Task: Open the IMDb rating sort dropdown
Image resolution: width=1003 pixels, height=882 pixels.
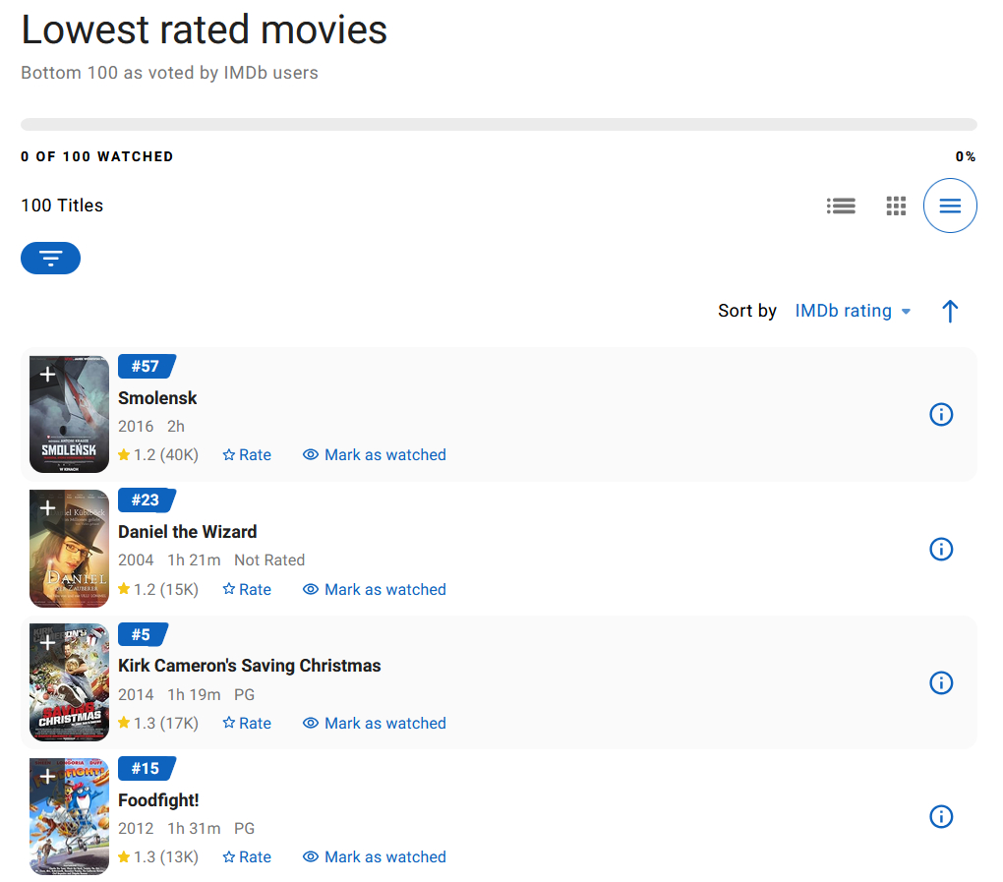Action: point(853,312)
